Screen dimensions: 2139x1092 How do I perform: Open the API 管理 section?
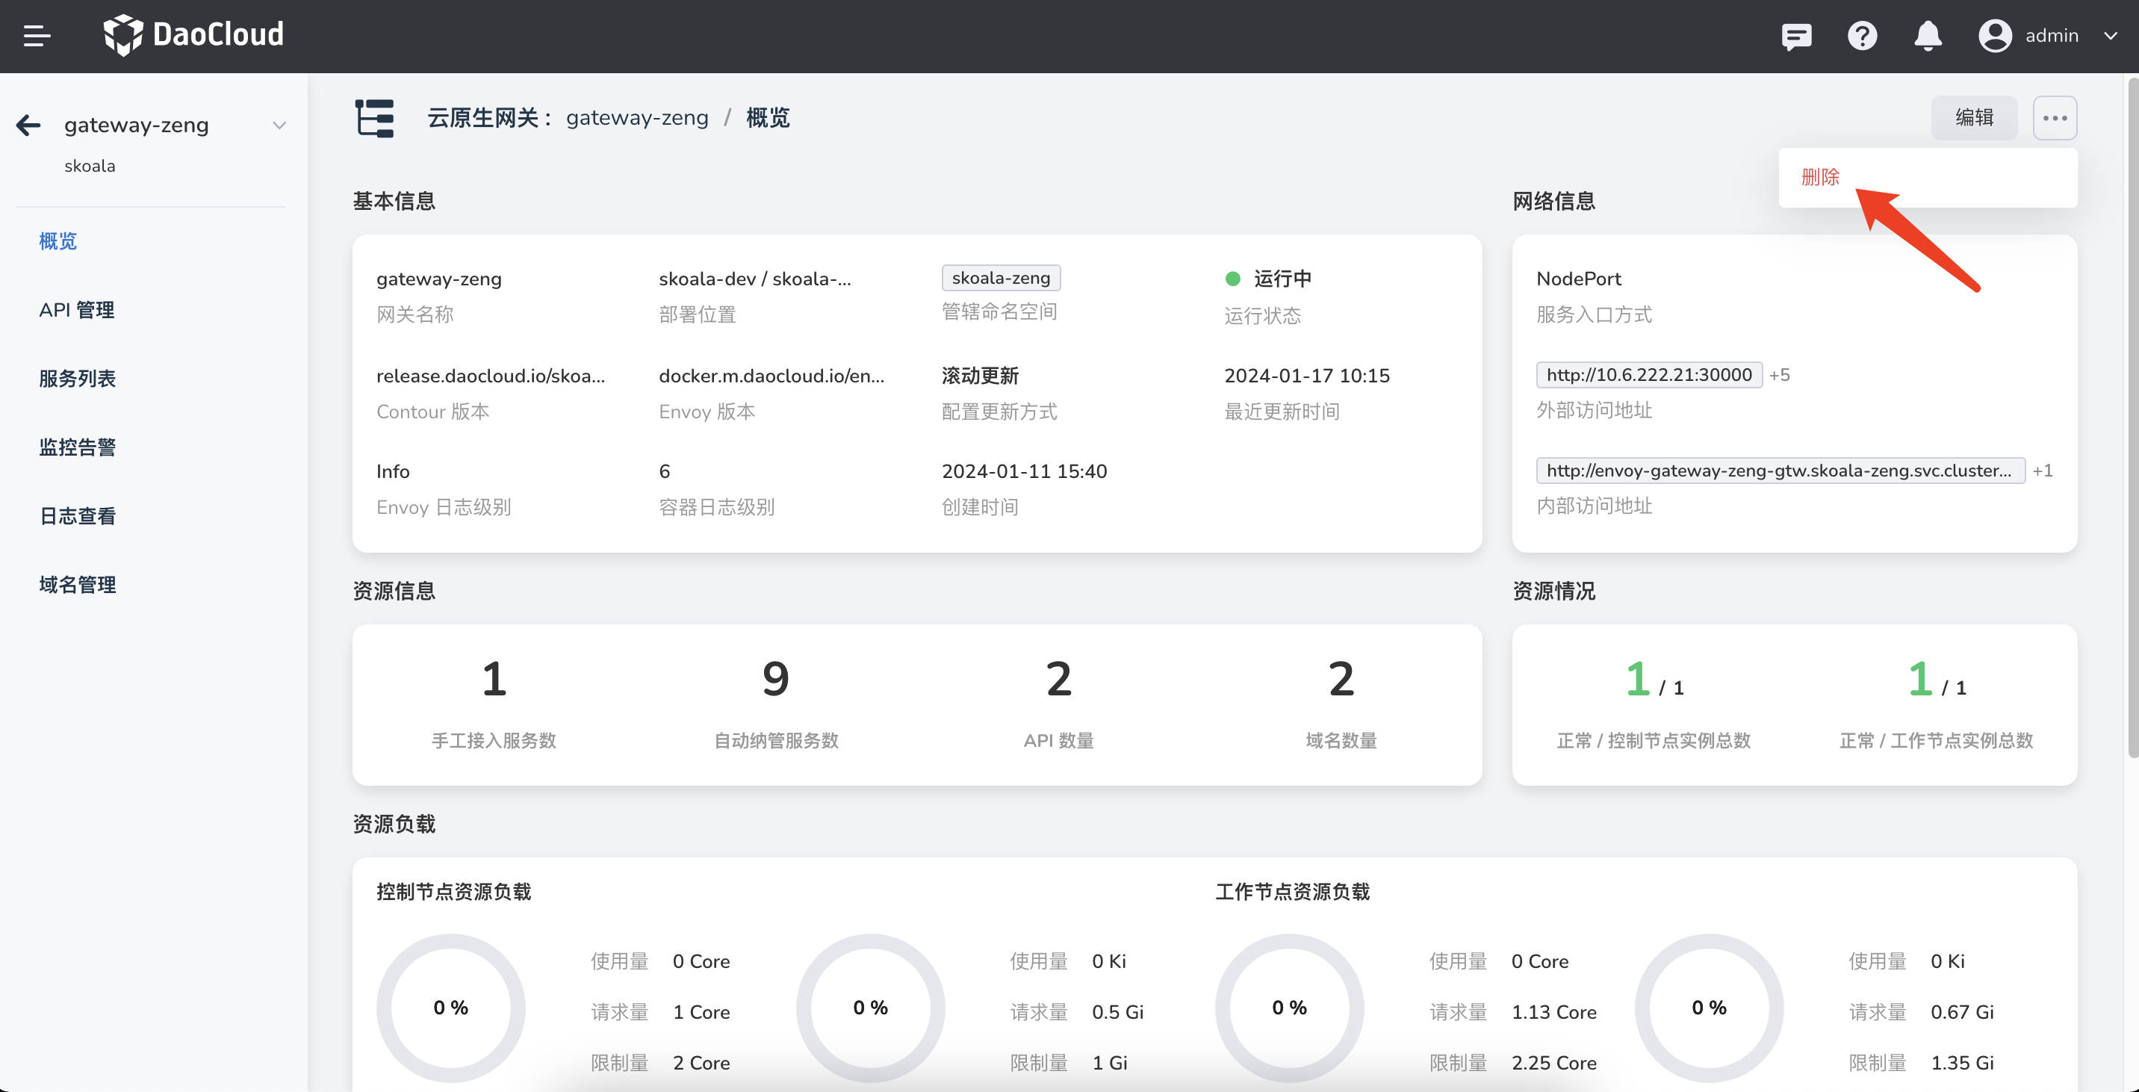click(x=76, y=310)
